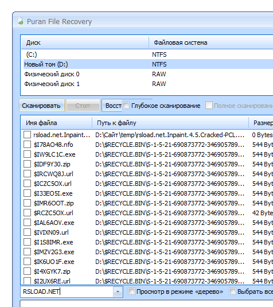273x307 pixels.
Task: Select file name $IMZV2G3.exe
Action: [54, 252]
